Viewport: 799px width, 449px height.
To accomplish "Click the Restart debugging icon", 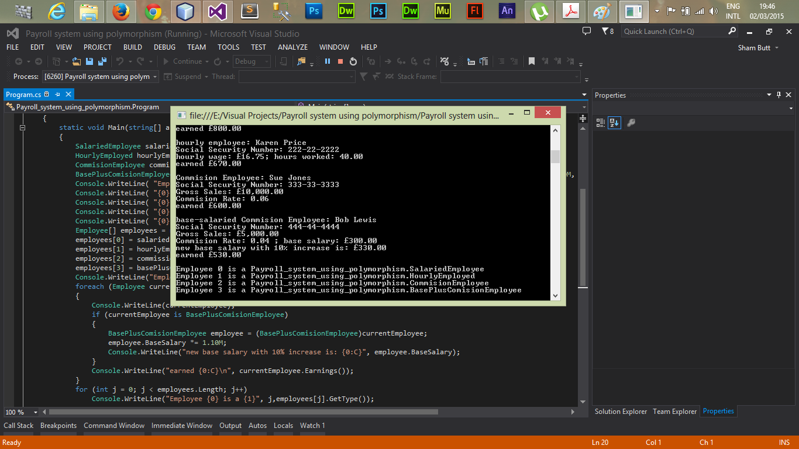I will click(353, 61).
